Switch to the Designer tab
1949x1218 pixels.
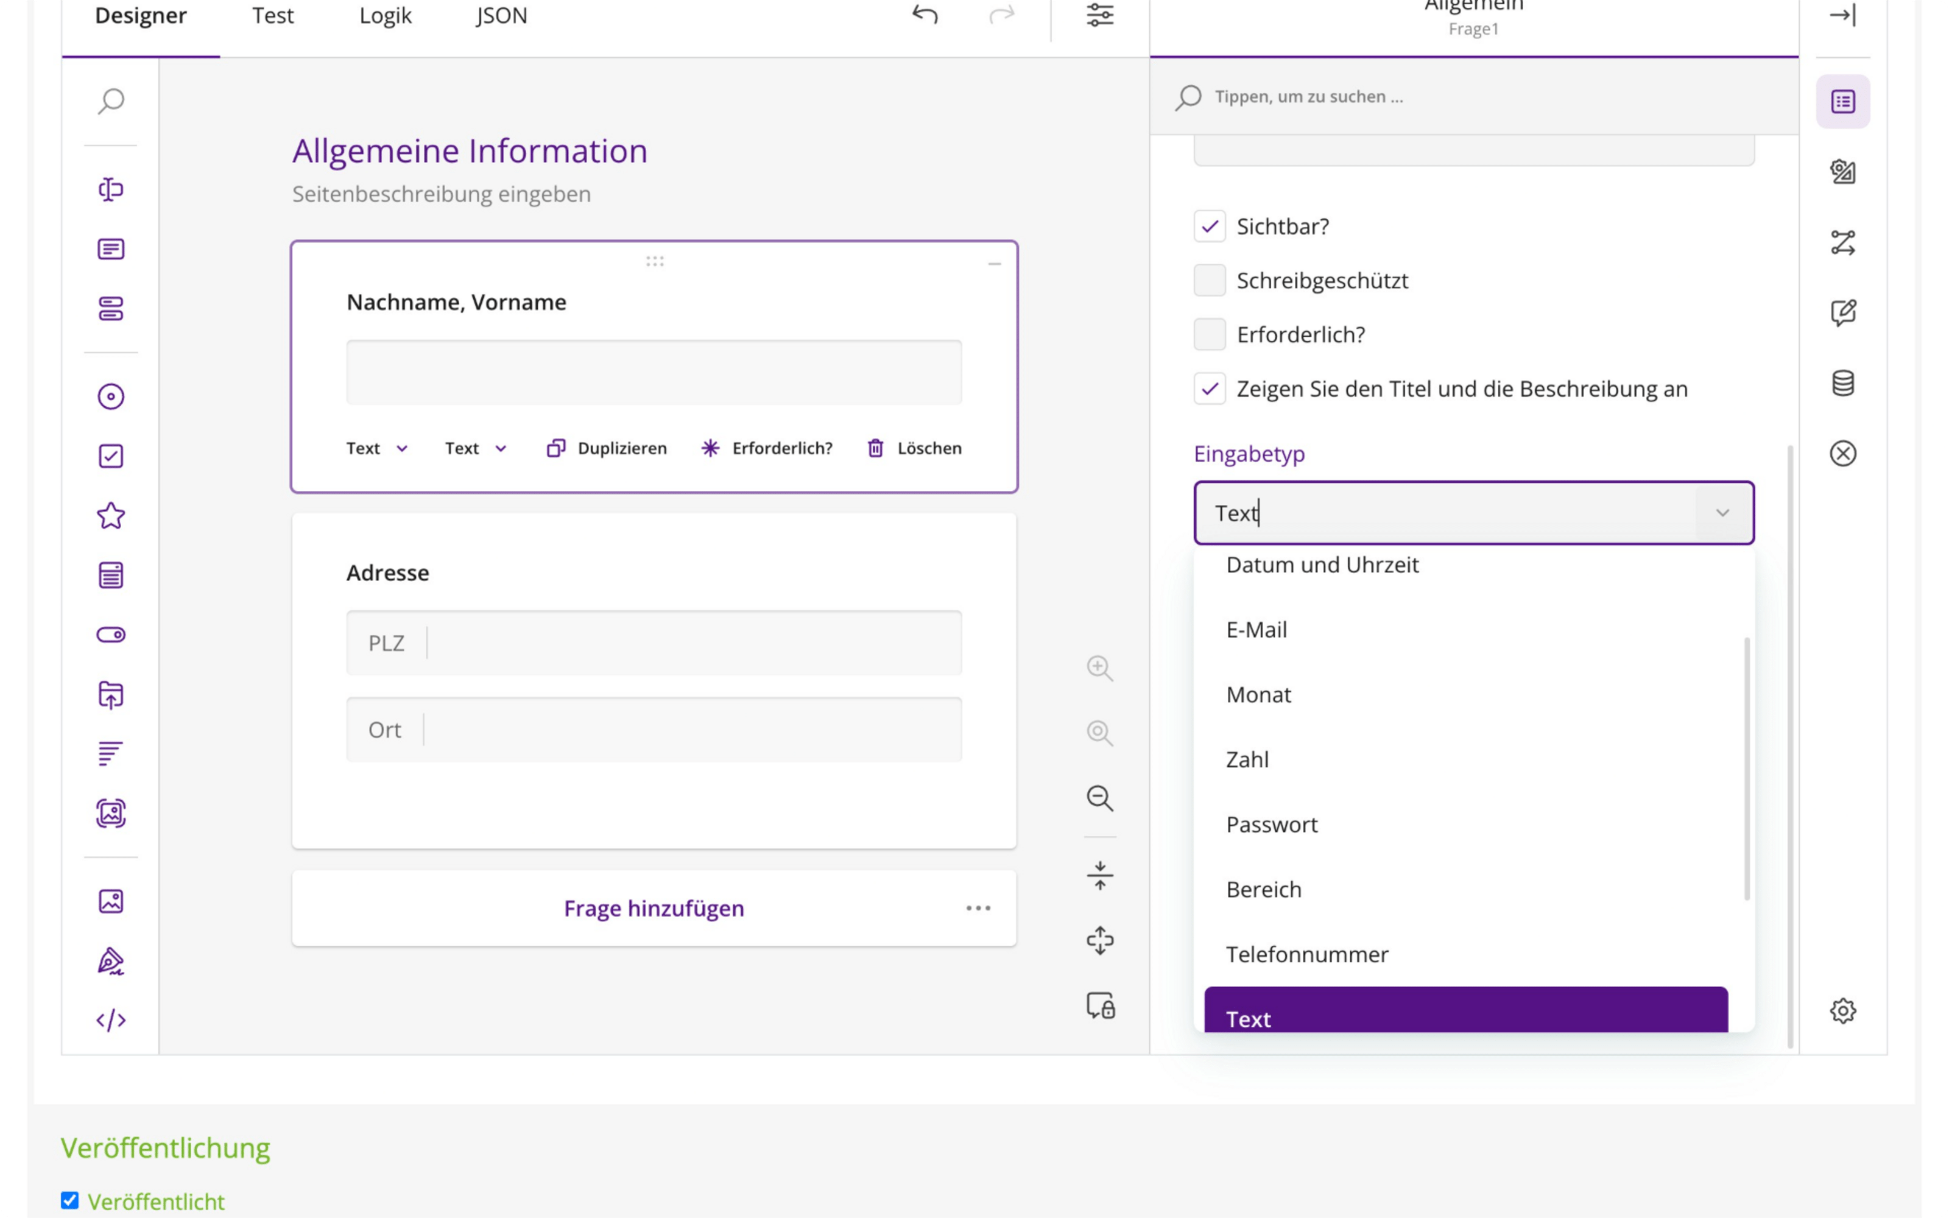141,16
